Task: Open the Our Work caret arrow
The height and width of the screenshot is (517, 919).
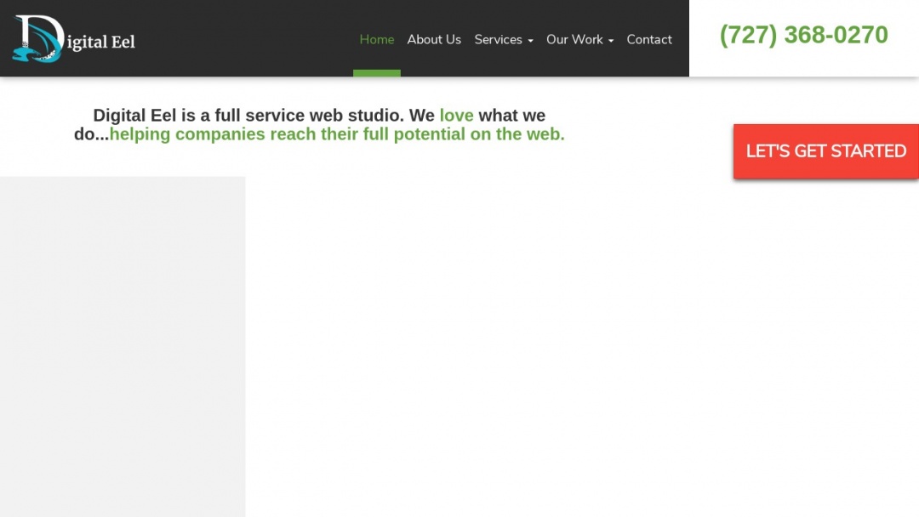Action: (610, 41)
